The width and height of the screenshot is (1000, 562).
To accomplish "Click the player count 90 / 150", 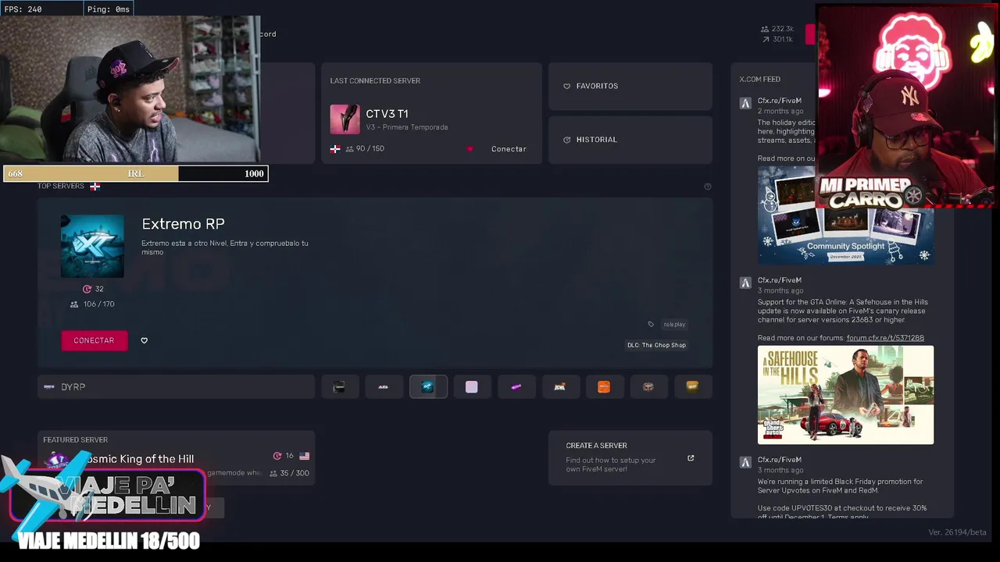I will [x=365, y=148].
